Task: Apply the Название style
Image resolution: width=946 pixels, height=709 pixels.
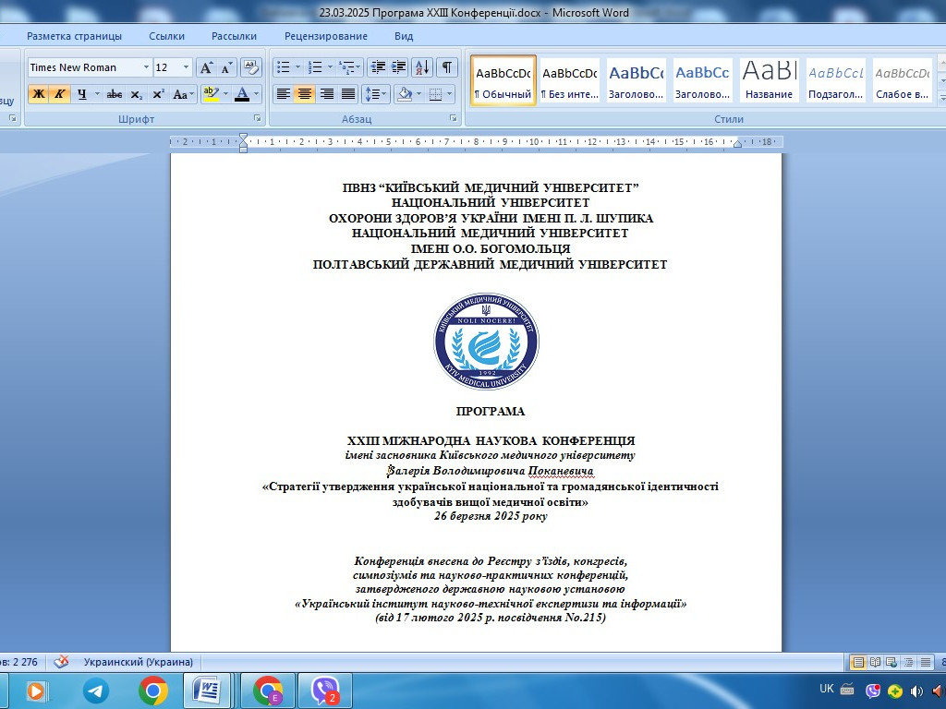Action: pos(770,81)
